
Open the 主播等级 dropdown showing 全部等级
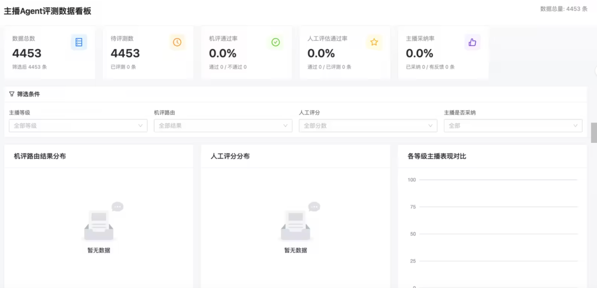coord(78,126)
